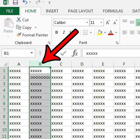
Task: Open the Font dialog launcher
Action: (x=117, y=43)
